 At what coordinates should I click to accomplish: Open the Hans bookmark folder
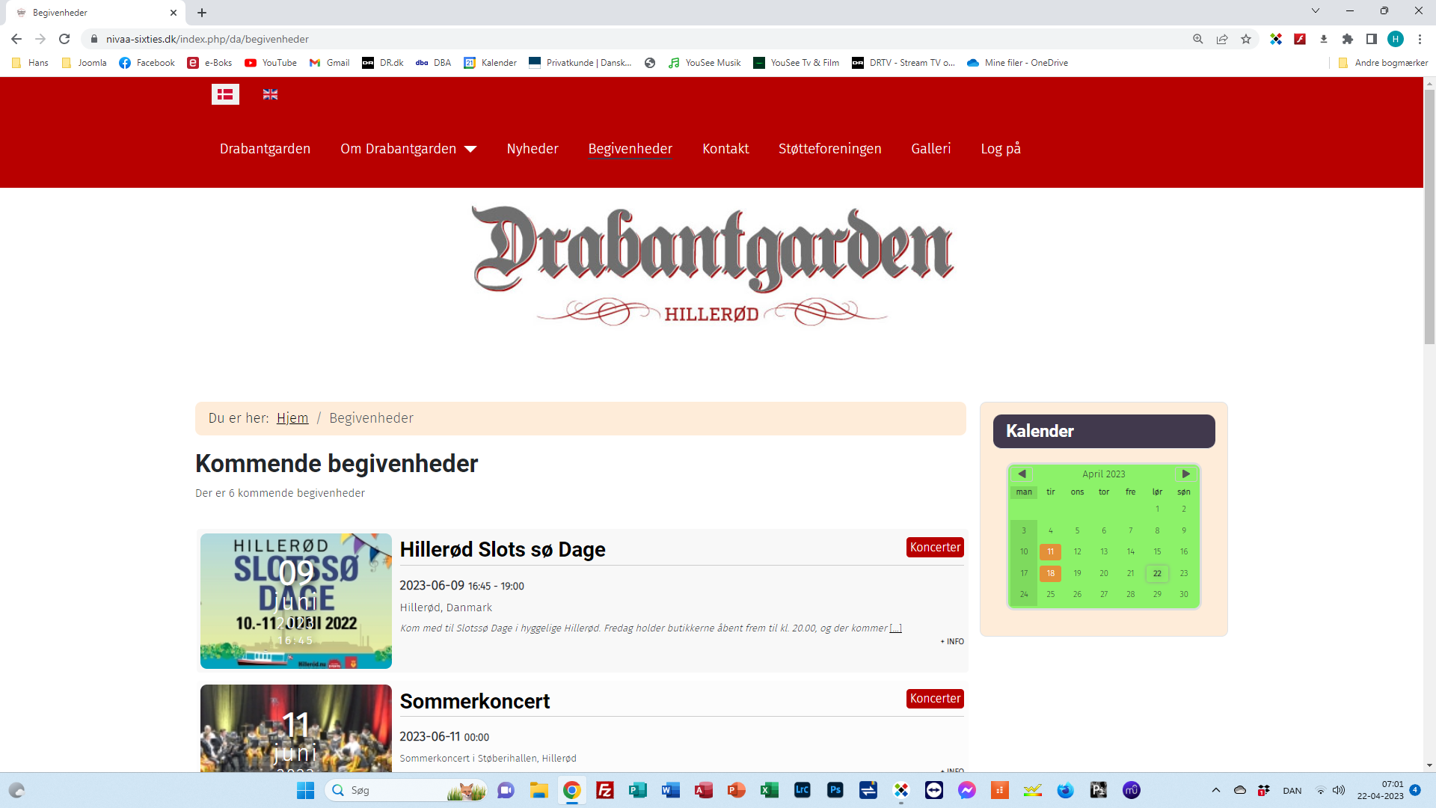(31, 63)
